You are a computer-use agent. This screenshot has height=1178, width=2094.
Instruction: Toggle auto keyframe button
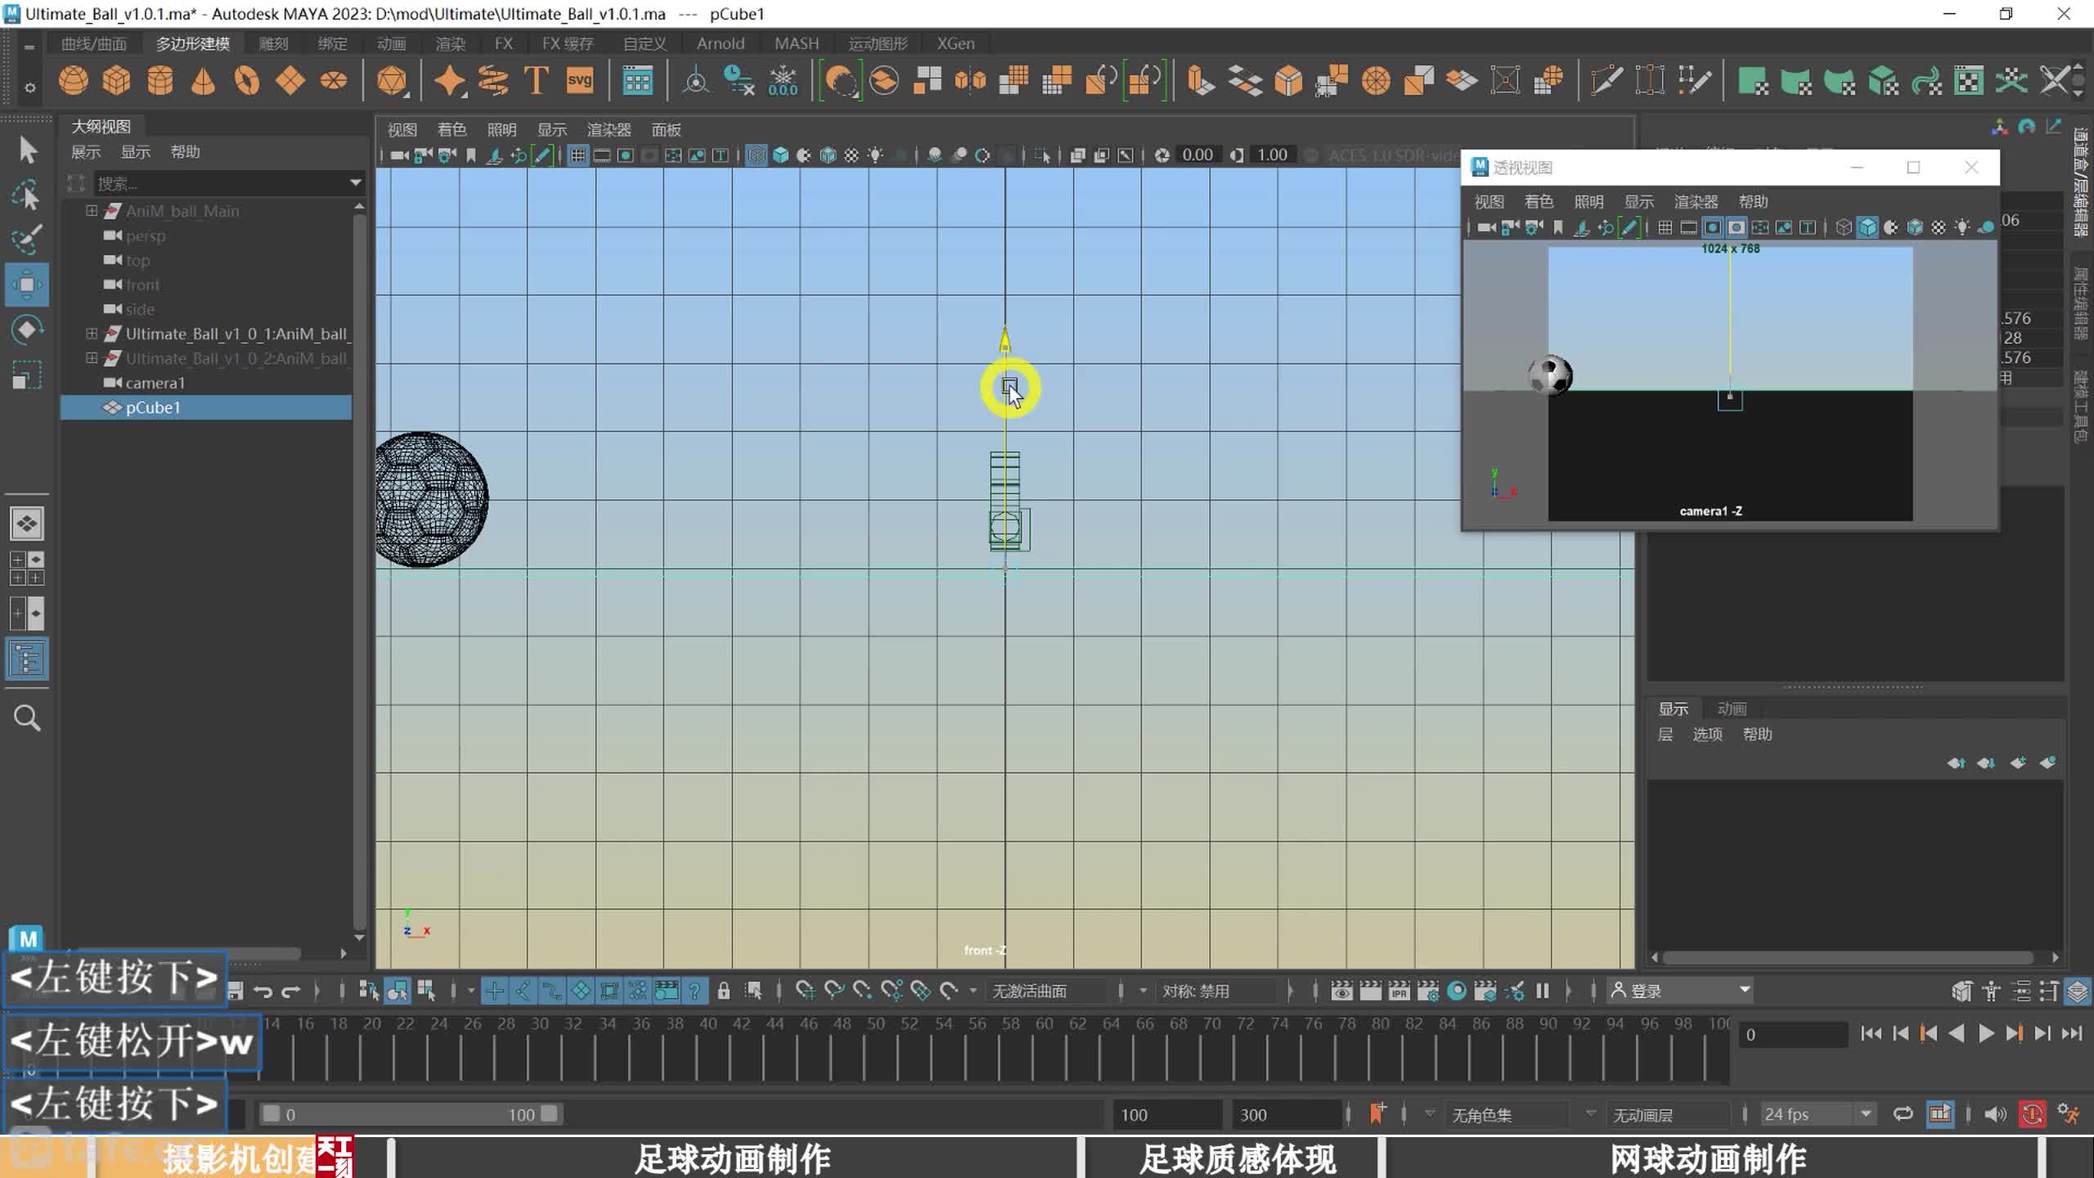pos(2033,1114)
